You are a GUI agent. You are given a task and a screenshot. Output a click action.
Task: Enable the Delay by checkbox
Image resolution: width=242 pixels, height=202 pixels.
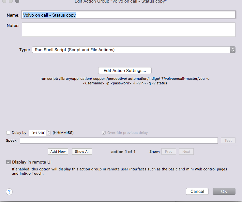8,133
